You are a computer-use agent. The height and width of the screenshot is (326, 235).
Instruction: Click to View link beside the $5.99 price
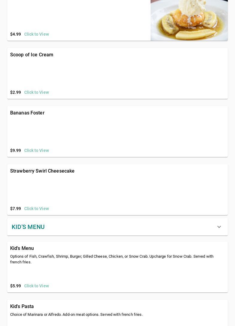pos(37,286)
